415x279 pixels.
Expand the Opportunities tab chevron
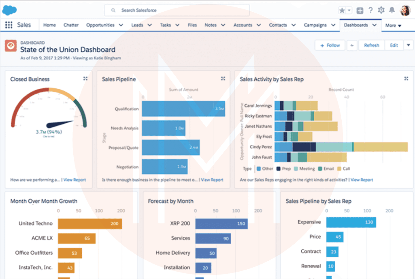[121, 25]
